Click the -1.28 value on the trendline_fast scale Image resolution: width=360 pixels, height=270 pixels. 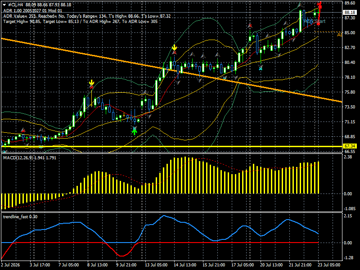[349, 257]
